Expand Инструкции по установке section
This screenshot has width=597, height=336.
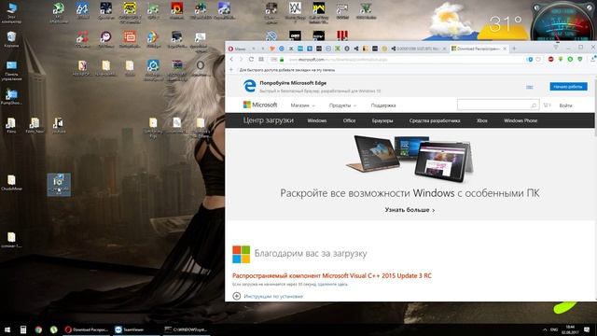tap(268, 296)
